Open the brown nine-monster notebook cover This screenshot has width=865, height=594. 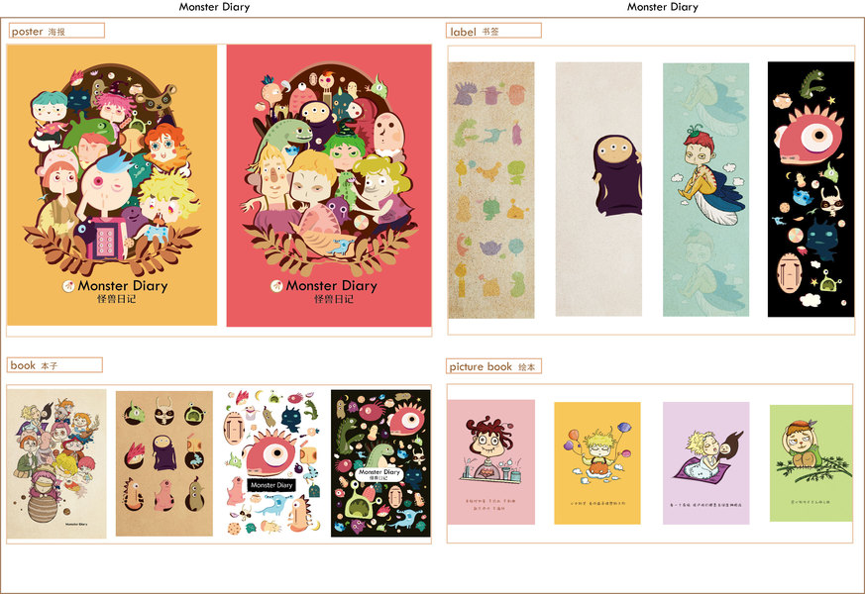pos(164,463)
